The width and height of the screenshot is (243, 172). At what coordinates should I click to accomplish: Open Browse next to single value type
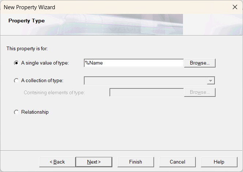(x=199, y=63)
